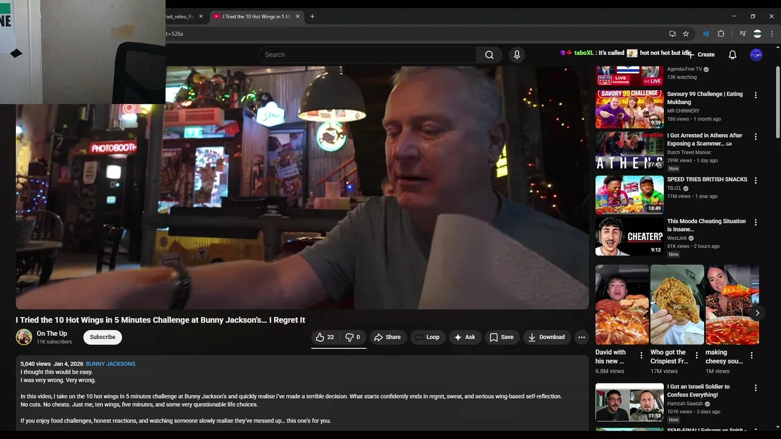Click WestJett channel name

677,238
